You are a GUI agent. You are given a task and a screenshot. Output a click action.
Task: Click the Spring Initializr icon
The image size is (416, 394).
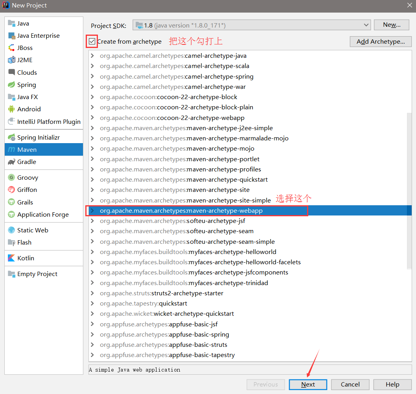[11, 138]
